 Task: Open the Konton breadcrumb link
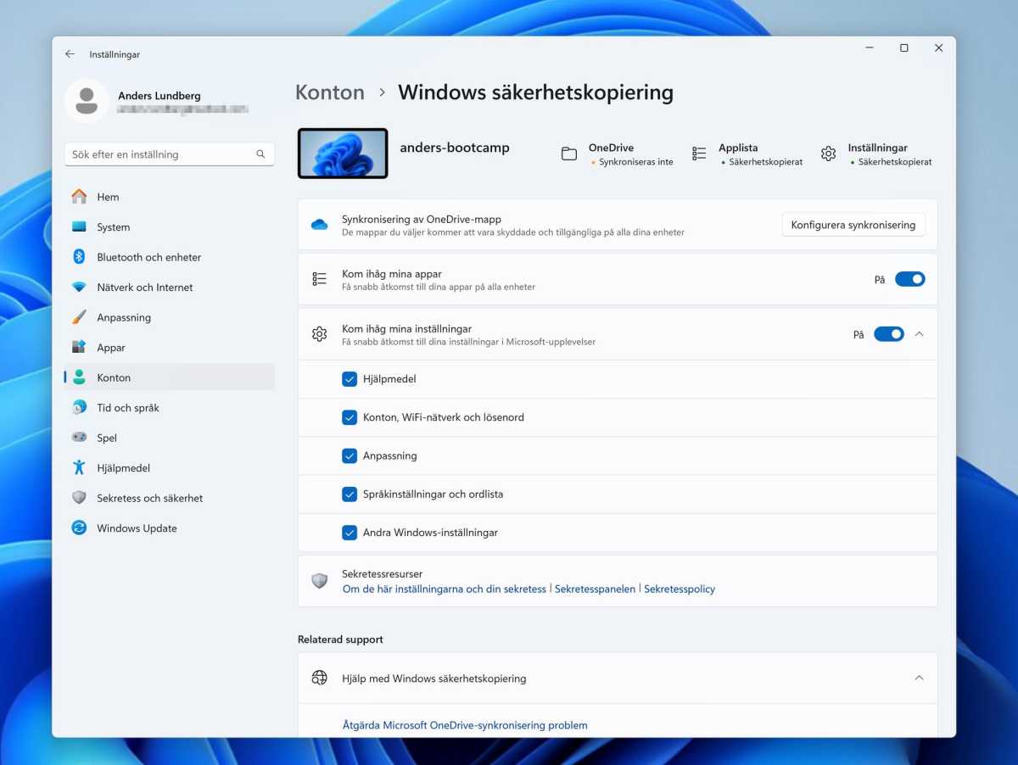pos(330,92)
